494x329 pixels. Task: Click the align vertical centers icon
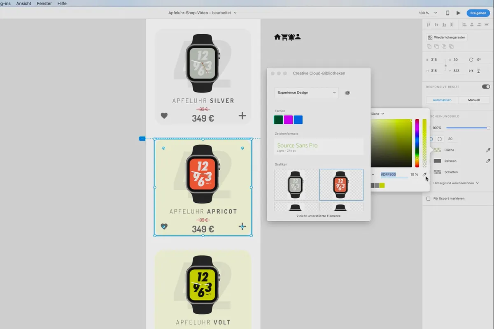pyautogui.click(x=436, y=25)
